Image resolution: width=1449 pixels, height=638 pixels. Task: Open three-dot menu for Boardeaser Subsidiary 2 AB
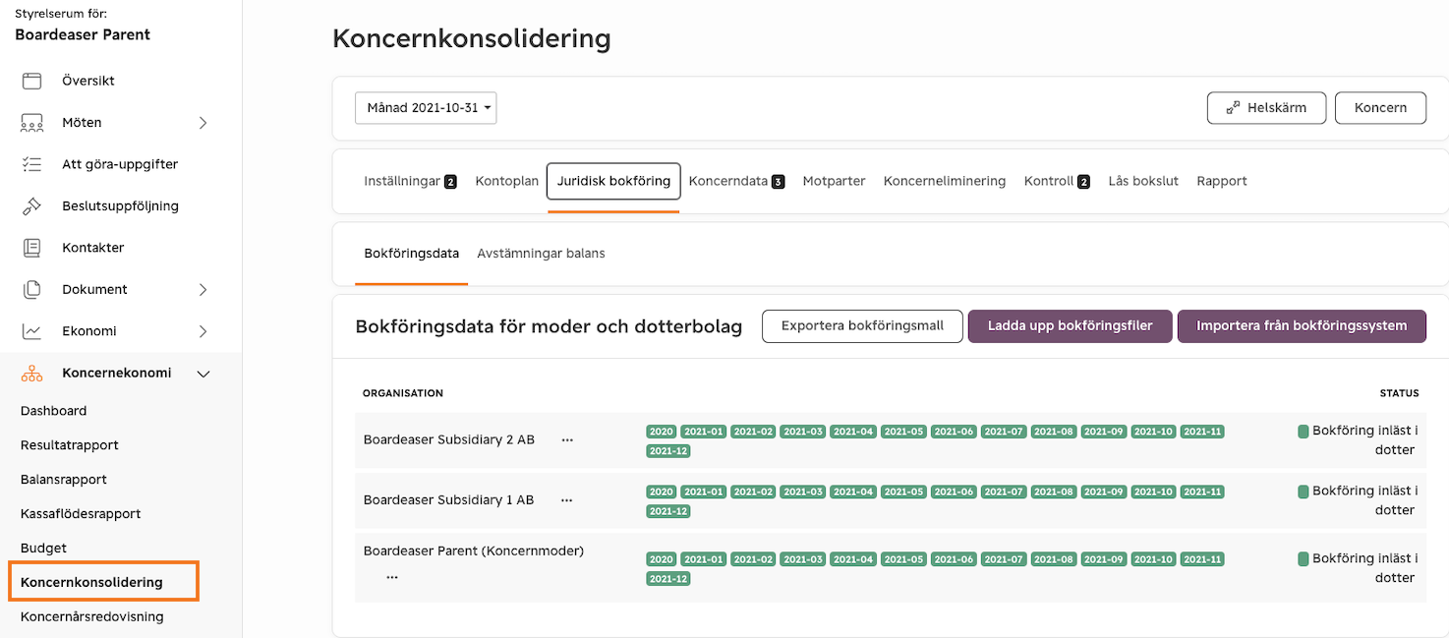click(x=567, y=440)
